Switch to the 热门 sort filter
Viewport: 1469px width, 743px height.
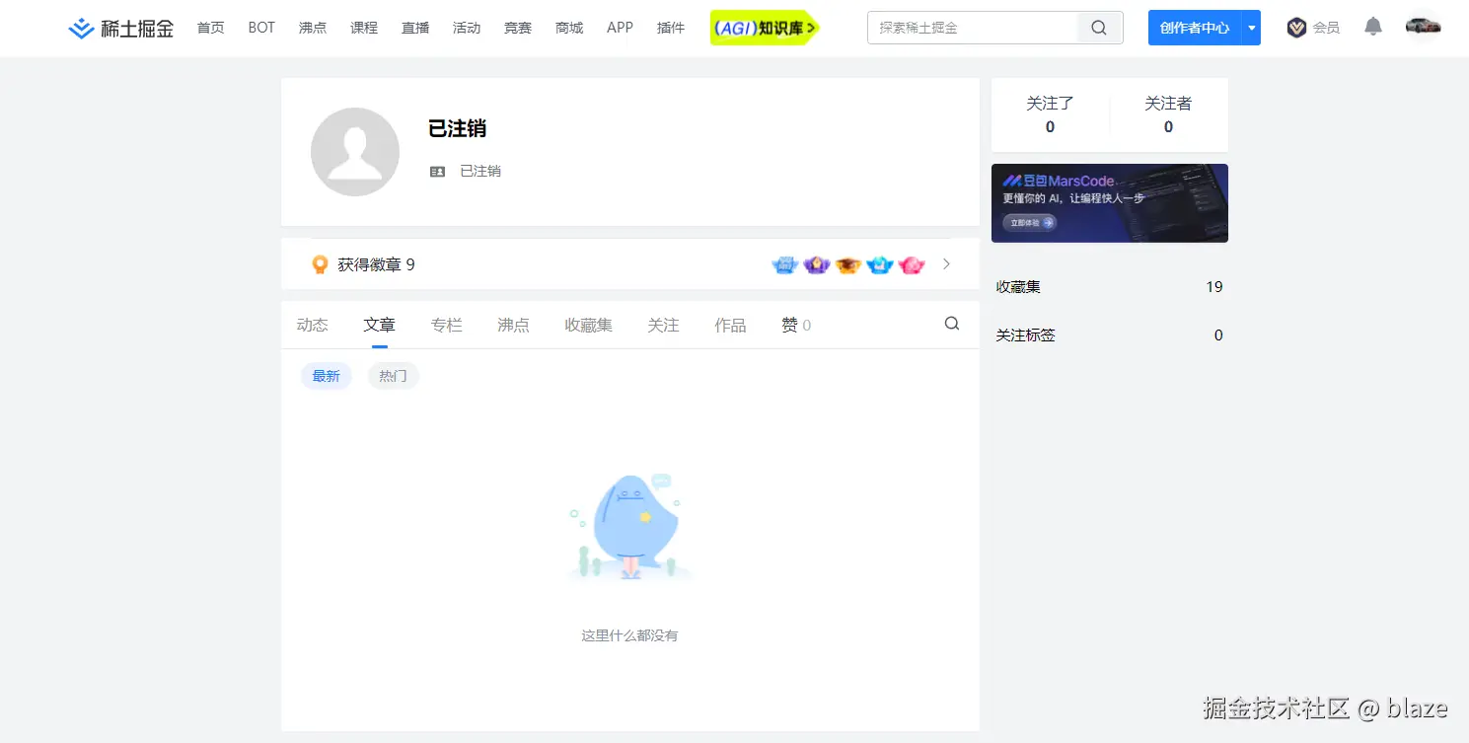pyautogui.click(x=393, y=376)
